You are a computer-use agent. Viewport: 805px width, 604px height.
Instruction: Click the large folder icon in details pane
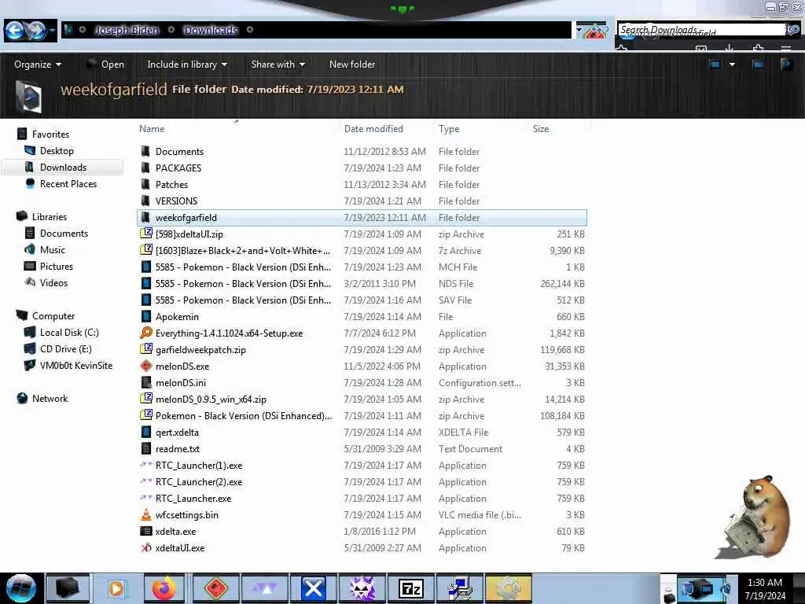(x=29, y=97)
